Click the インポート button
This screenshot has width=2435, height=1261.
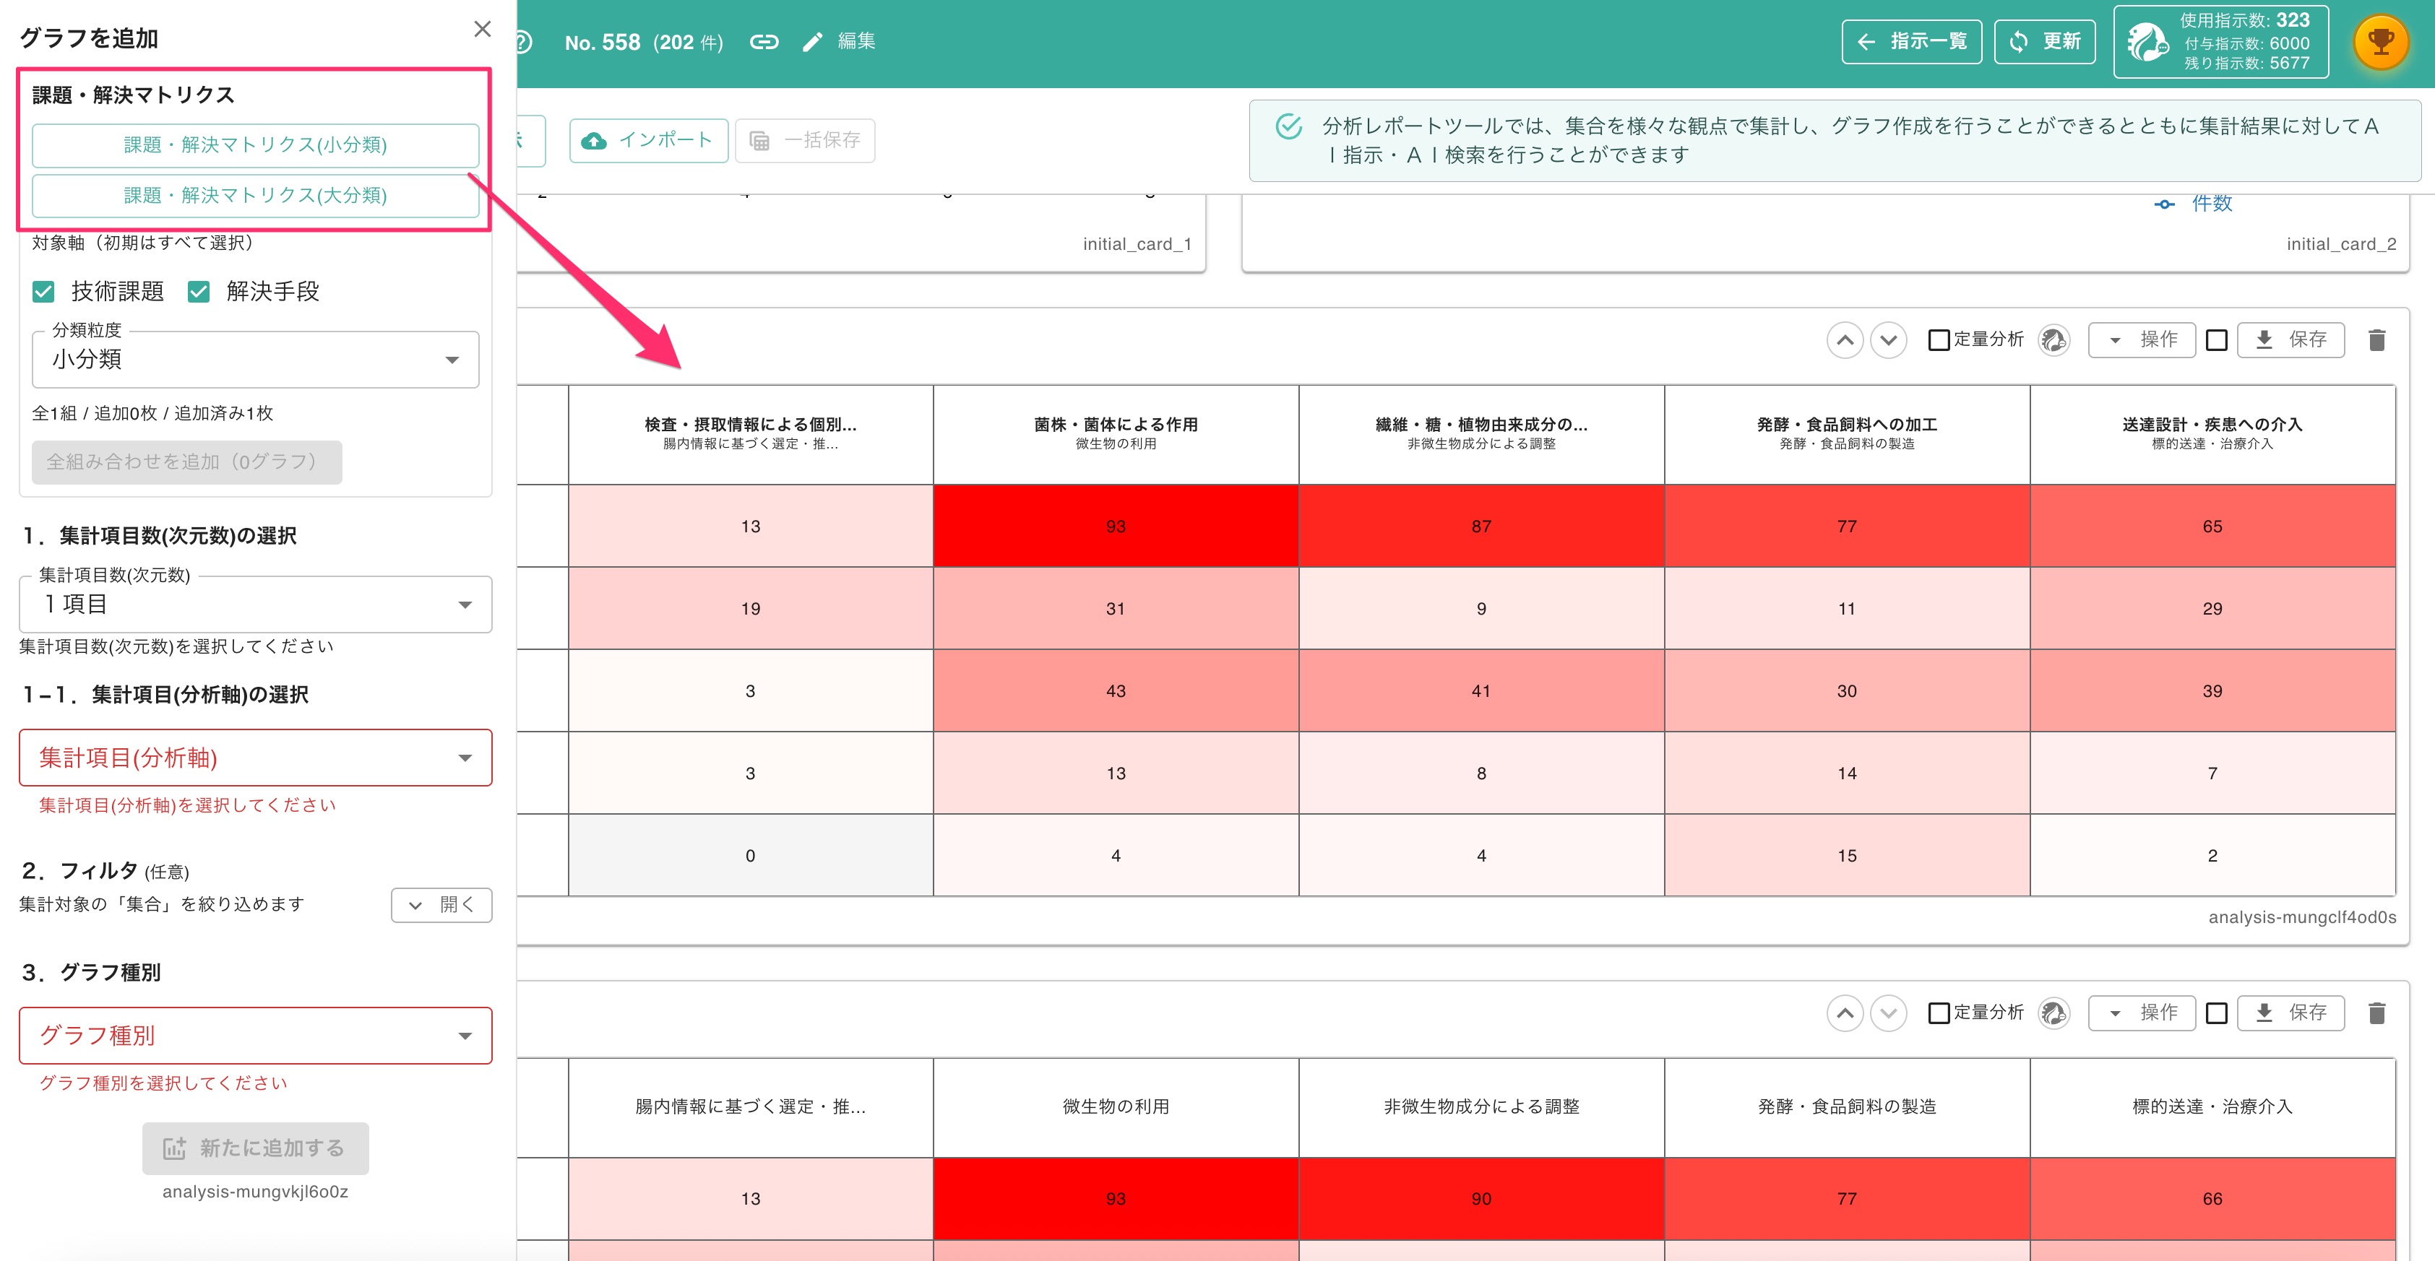pyautogui.click(x=648, y=141)
